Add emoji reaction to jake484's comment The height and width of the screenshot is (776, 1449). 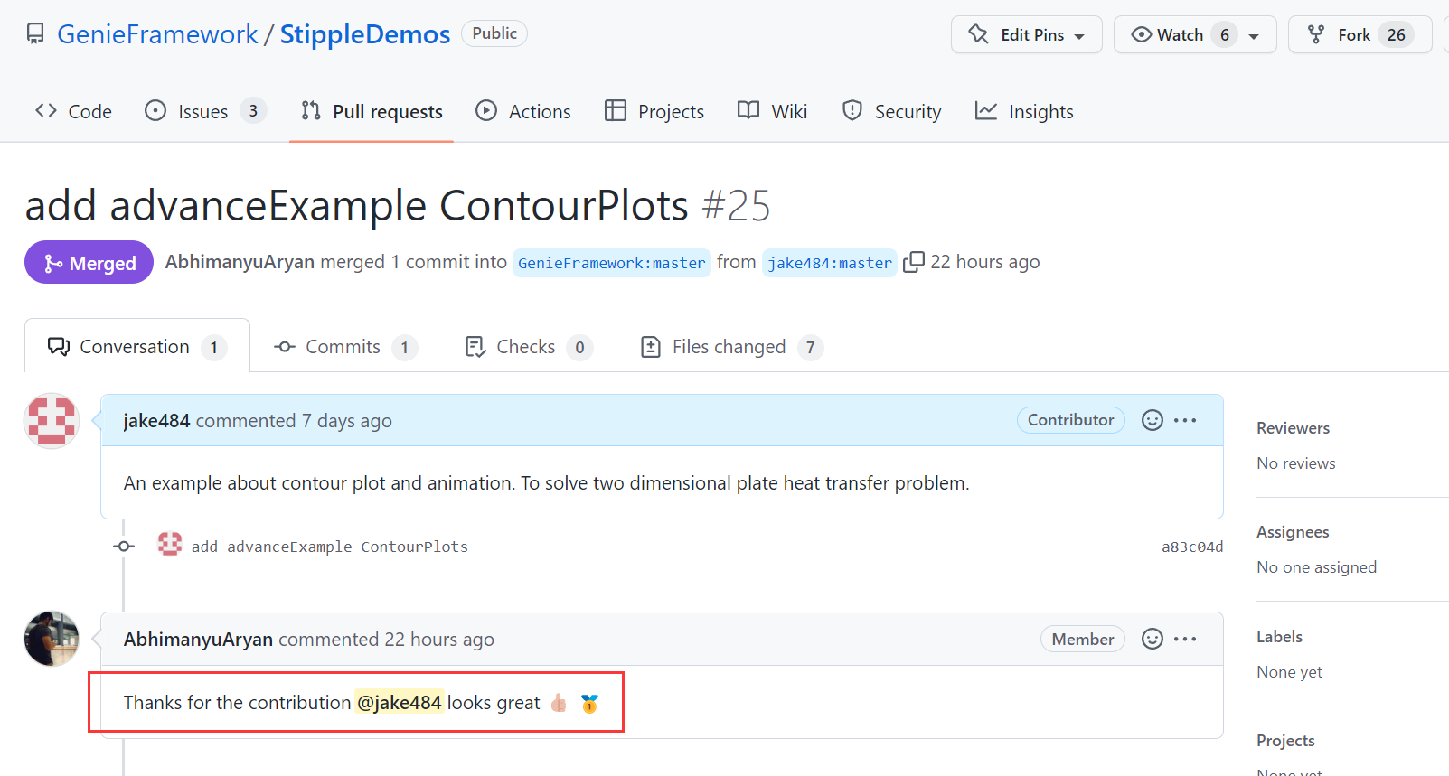click(1152, 420)
